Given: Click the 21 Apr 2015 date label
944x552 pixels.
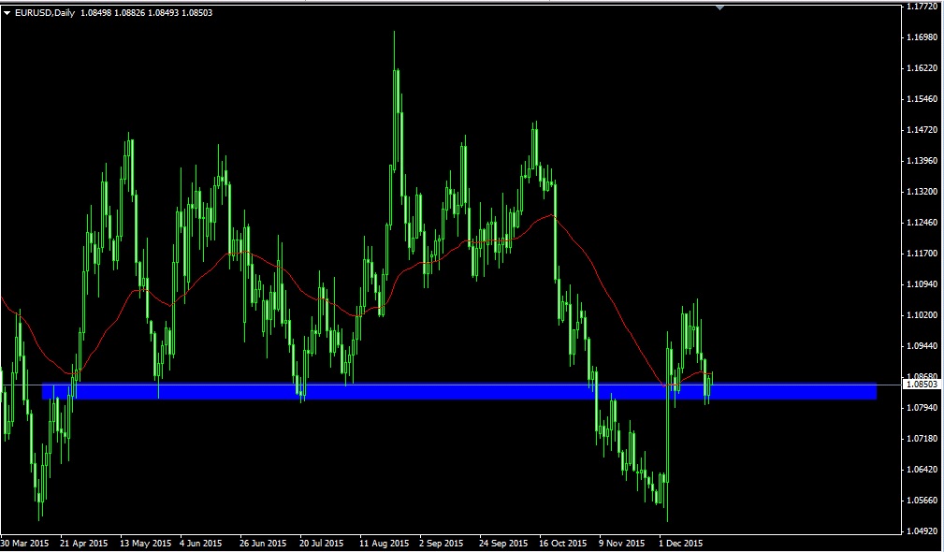Looking at the screenshot, I should [x=83, y=543].
